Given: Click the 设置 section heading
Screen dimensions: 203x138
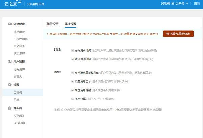Looking at the screenshot, I should click(x=16, y=85).
